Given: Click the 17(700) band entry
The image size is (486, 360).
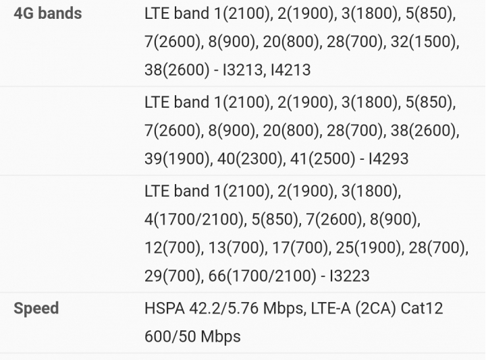Looking at the screenshot, I should [x=300, y=247].
